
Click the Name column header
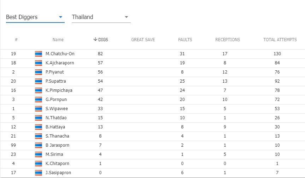pyautogui.click(x=58, y=39)
